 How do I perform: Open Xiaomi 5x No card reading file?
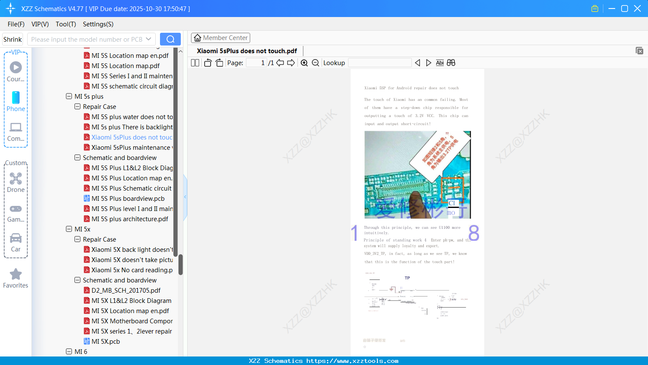128,270
